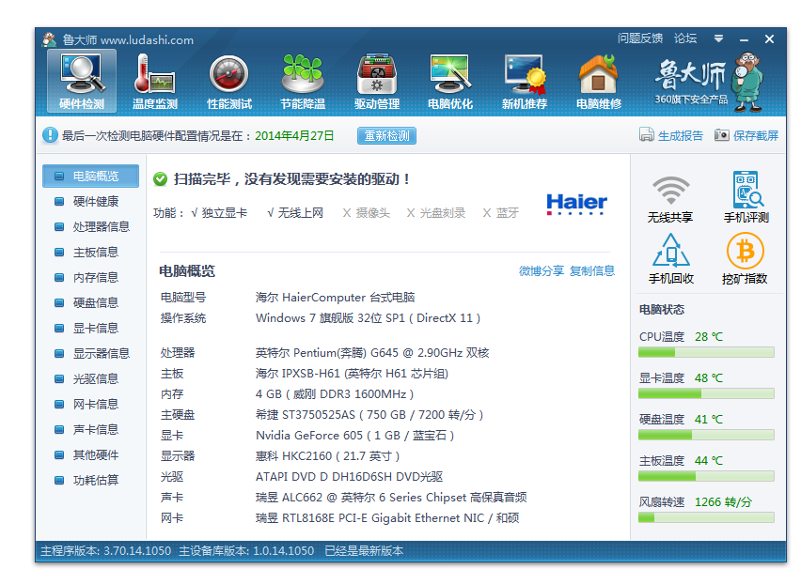Click the 生成报告 generate report link
This screenshot has height=569, width=801.
[x=671, y=135]
